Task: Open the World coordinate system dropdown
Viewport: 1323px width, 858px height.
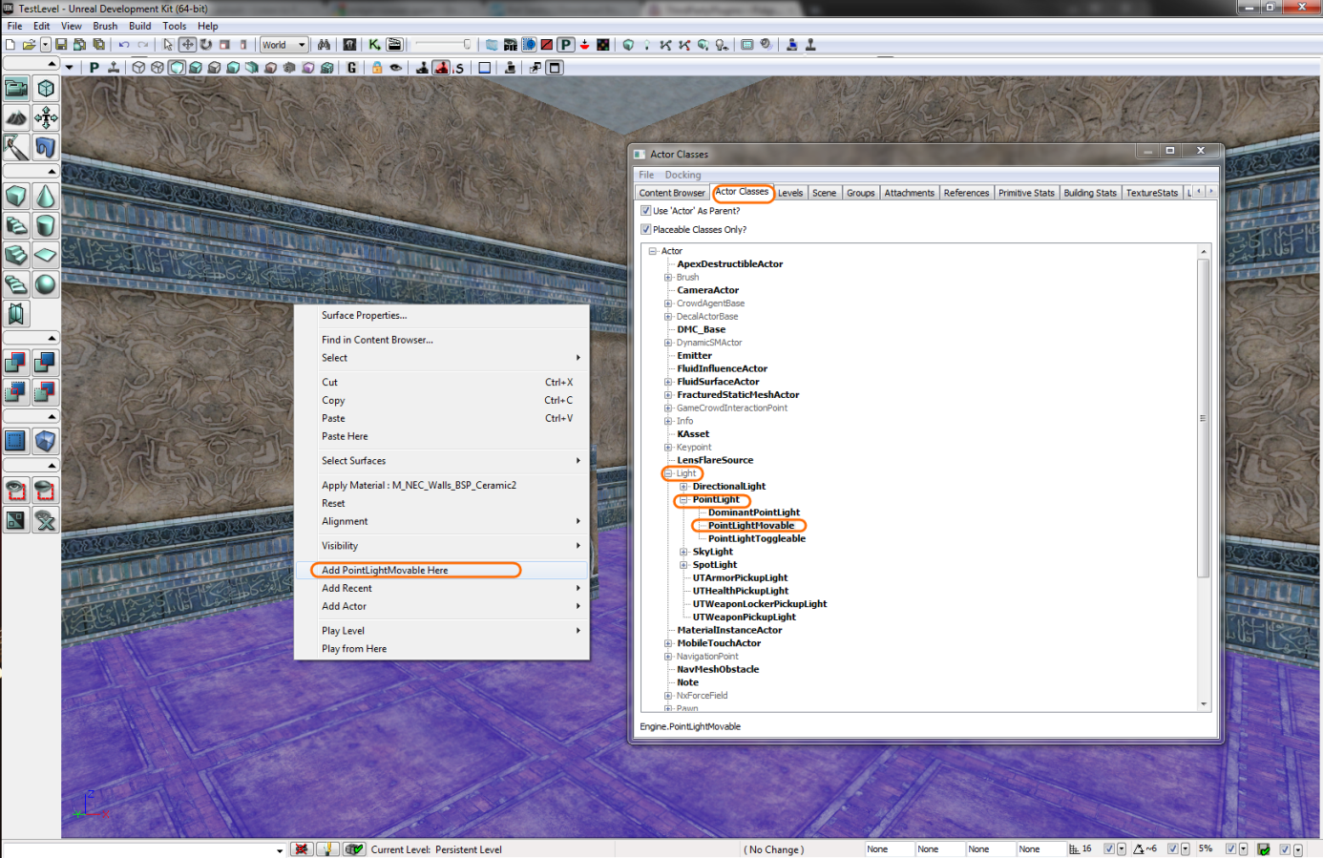Action: (284, 45)
